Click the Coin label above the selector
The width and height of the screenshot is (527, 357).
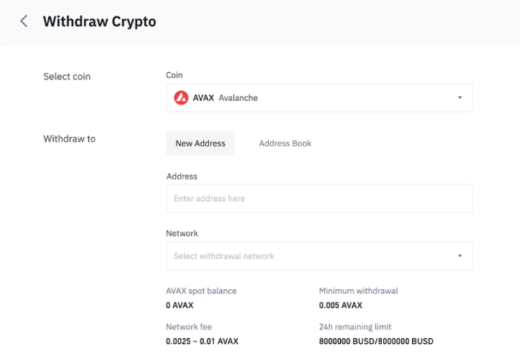coord(174,75)
